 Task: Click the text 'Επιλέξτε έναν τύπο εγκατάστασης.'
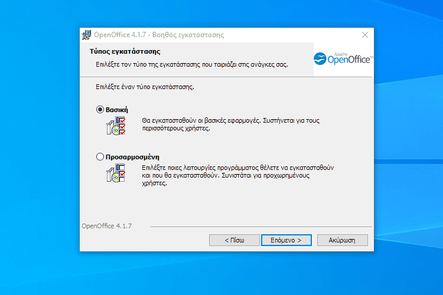click(145, 87)
